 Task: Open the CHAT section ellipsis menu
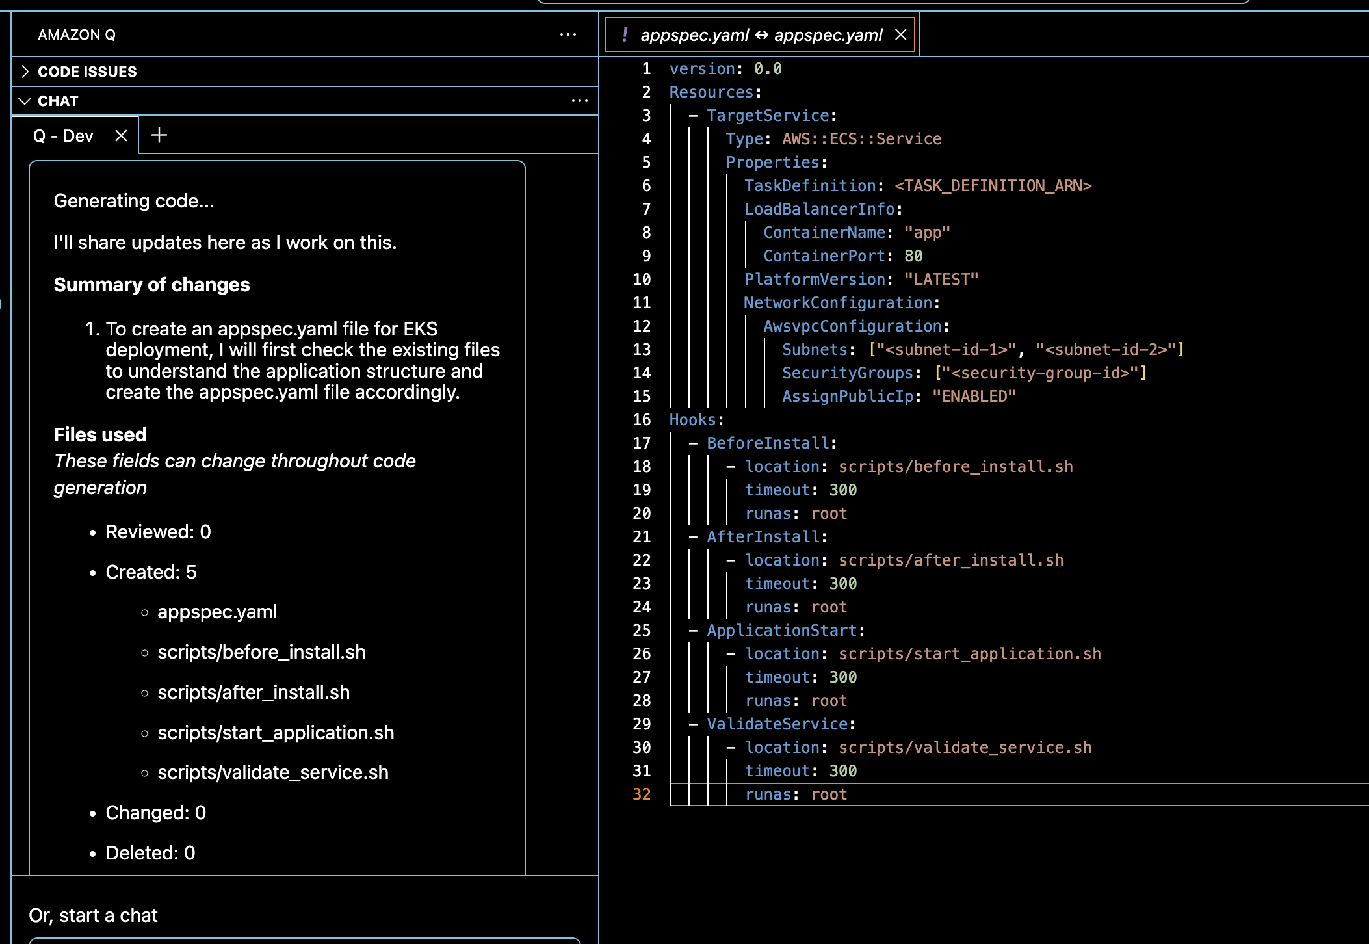coord(579,101)
